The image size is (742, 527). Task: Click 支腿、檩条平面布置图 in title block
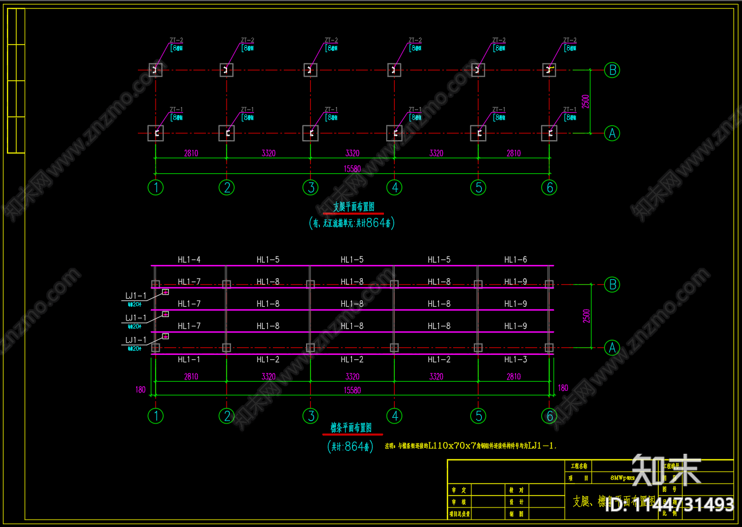click(613, 502)
